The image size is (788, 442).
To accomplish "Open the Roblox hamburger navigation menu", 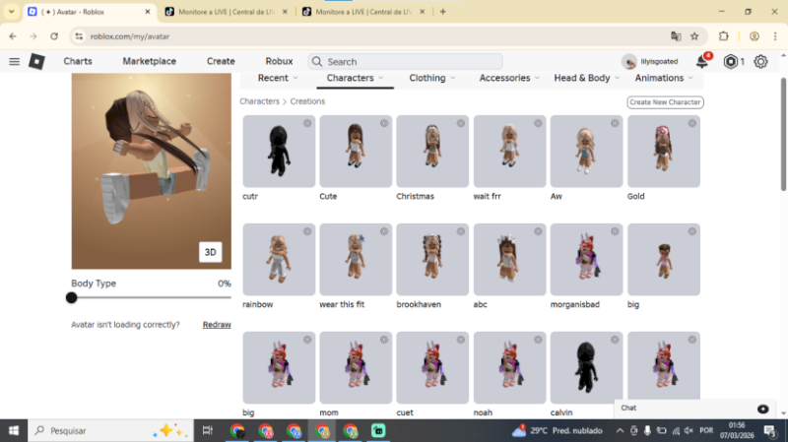I will tap(14, 61).
